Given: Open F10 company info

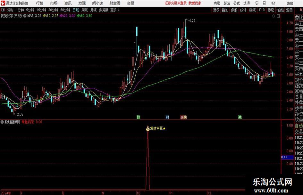Looking at the screenshot, I should [262, 10].
